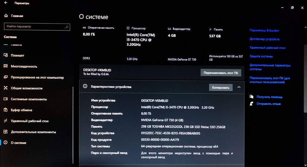Open Параметры BitLocker link
The height and width of the screenshot is (167, 307).
(264, 31)
